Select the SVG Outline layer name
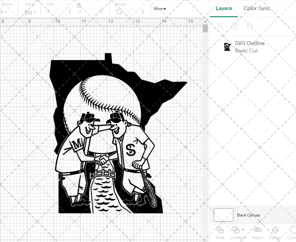 click(250, 43)
